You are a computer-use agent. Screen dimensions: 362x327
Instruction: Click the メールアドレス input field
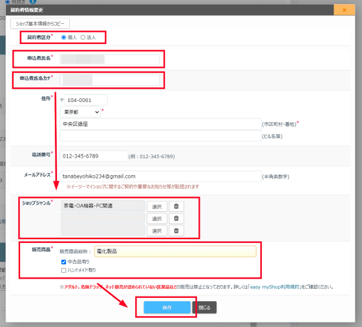(x=160, y=176)
